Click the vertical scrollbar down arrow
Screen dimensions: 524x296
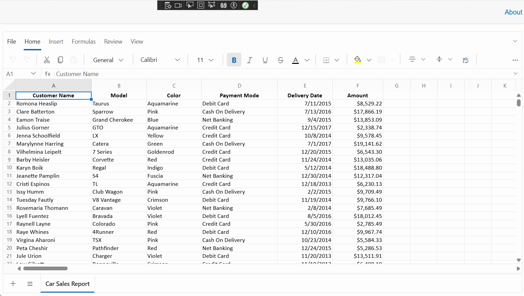point(519,260)
